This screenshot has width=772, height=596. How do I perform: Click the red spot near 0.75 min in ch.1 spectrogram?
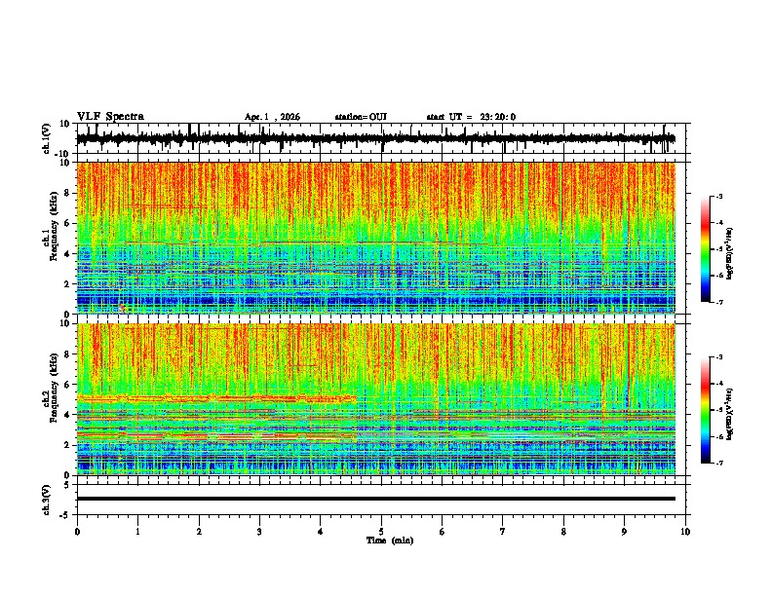click(x=122, y=308)
